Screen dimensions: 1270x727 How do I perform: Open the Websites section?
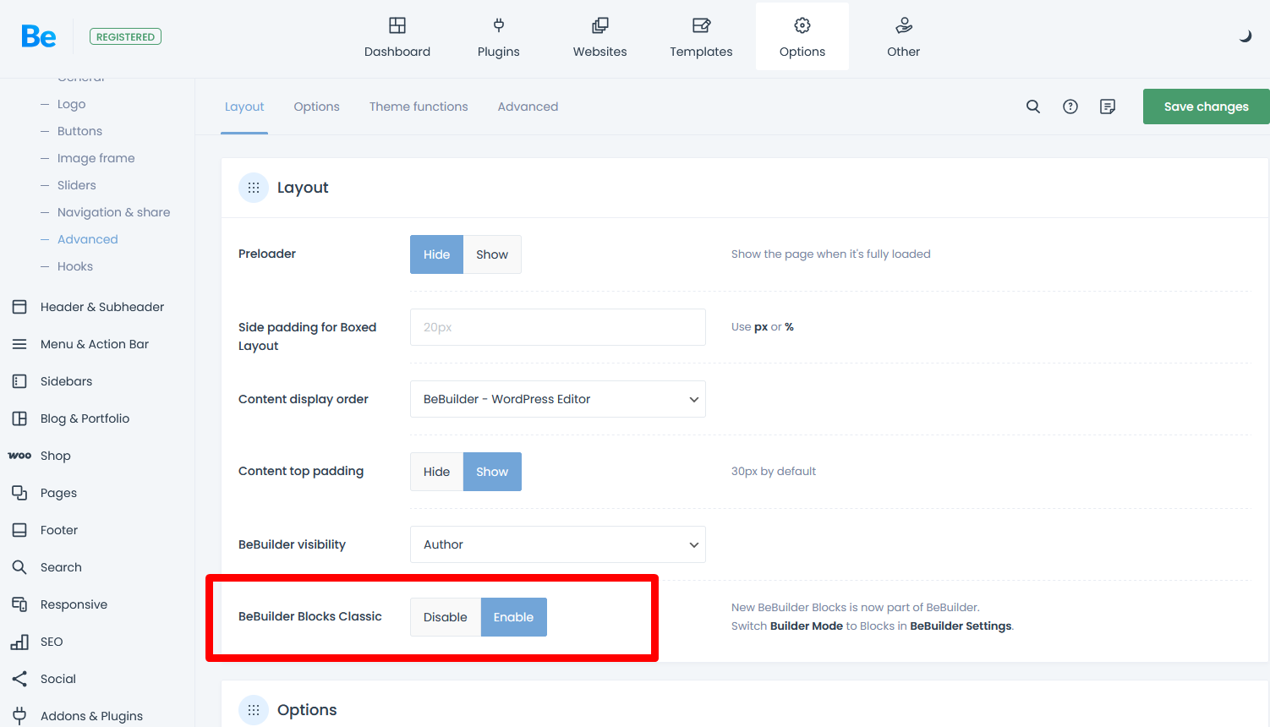point(599,38)
